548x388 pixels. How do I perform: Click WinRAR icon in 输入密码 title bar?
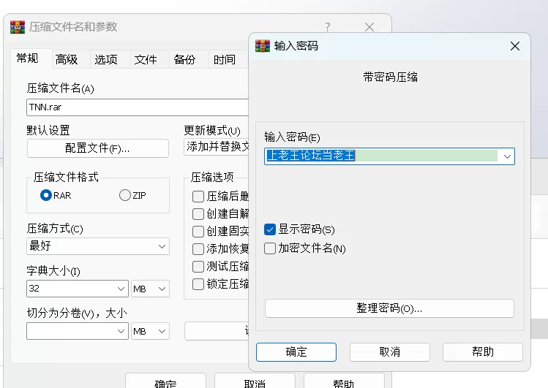[x=263, y=46]
